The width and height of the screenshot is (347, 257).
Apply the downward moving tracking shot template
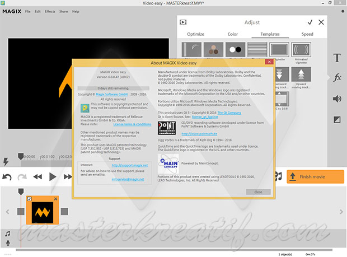tap(282, 74)
